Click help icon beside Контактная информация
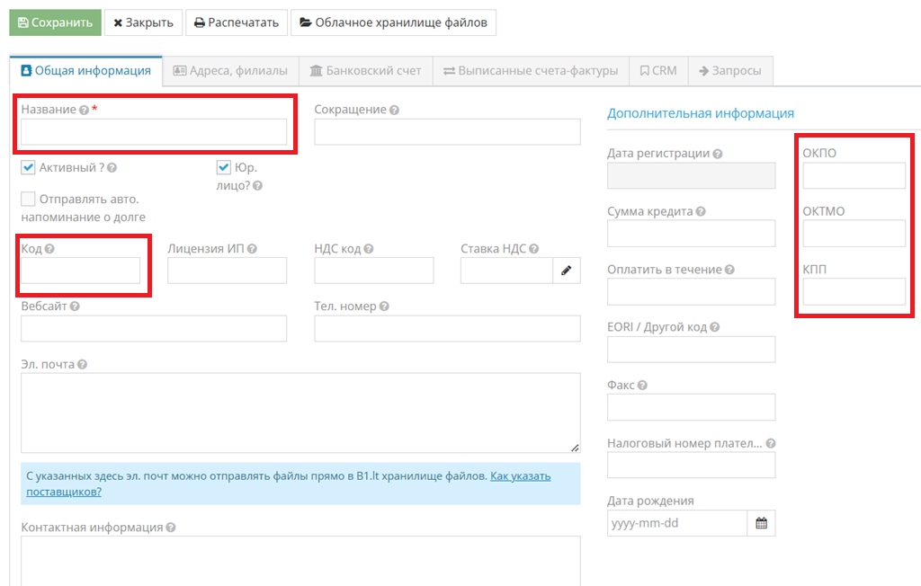The width and height of the screenshot is (921, 586). click(x=171, y=528)
